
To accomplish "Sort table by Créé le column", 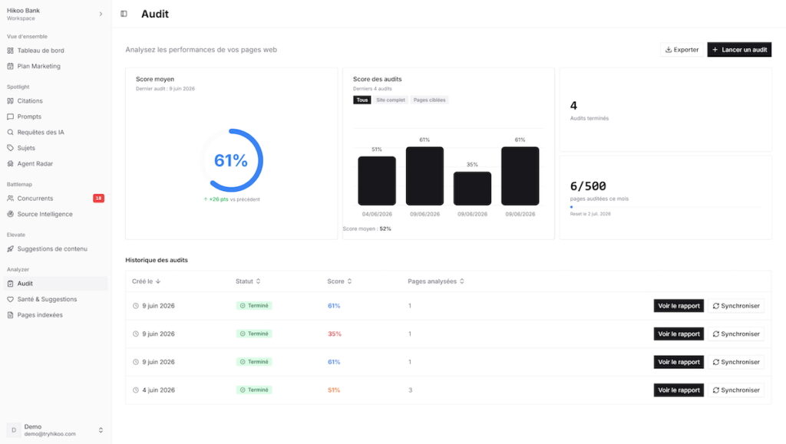I will tap(147, 281).
